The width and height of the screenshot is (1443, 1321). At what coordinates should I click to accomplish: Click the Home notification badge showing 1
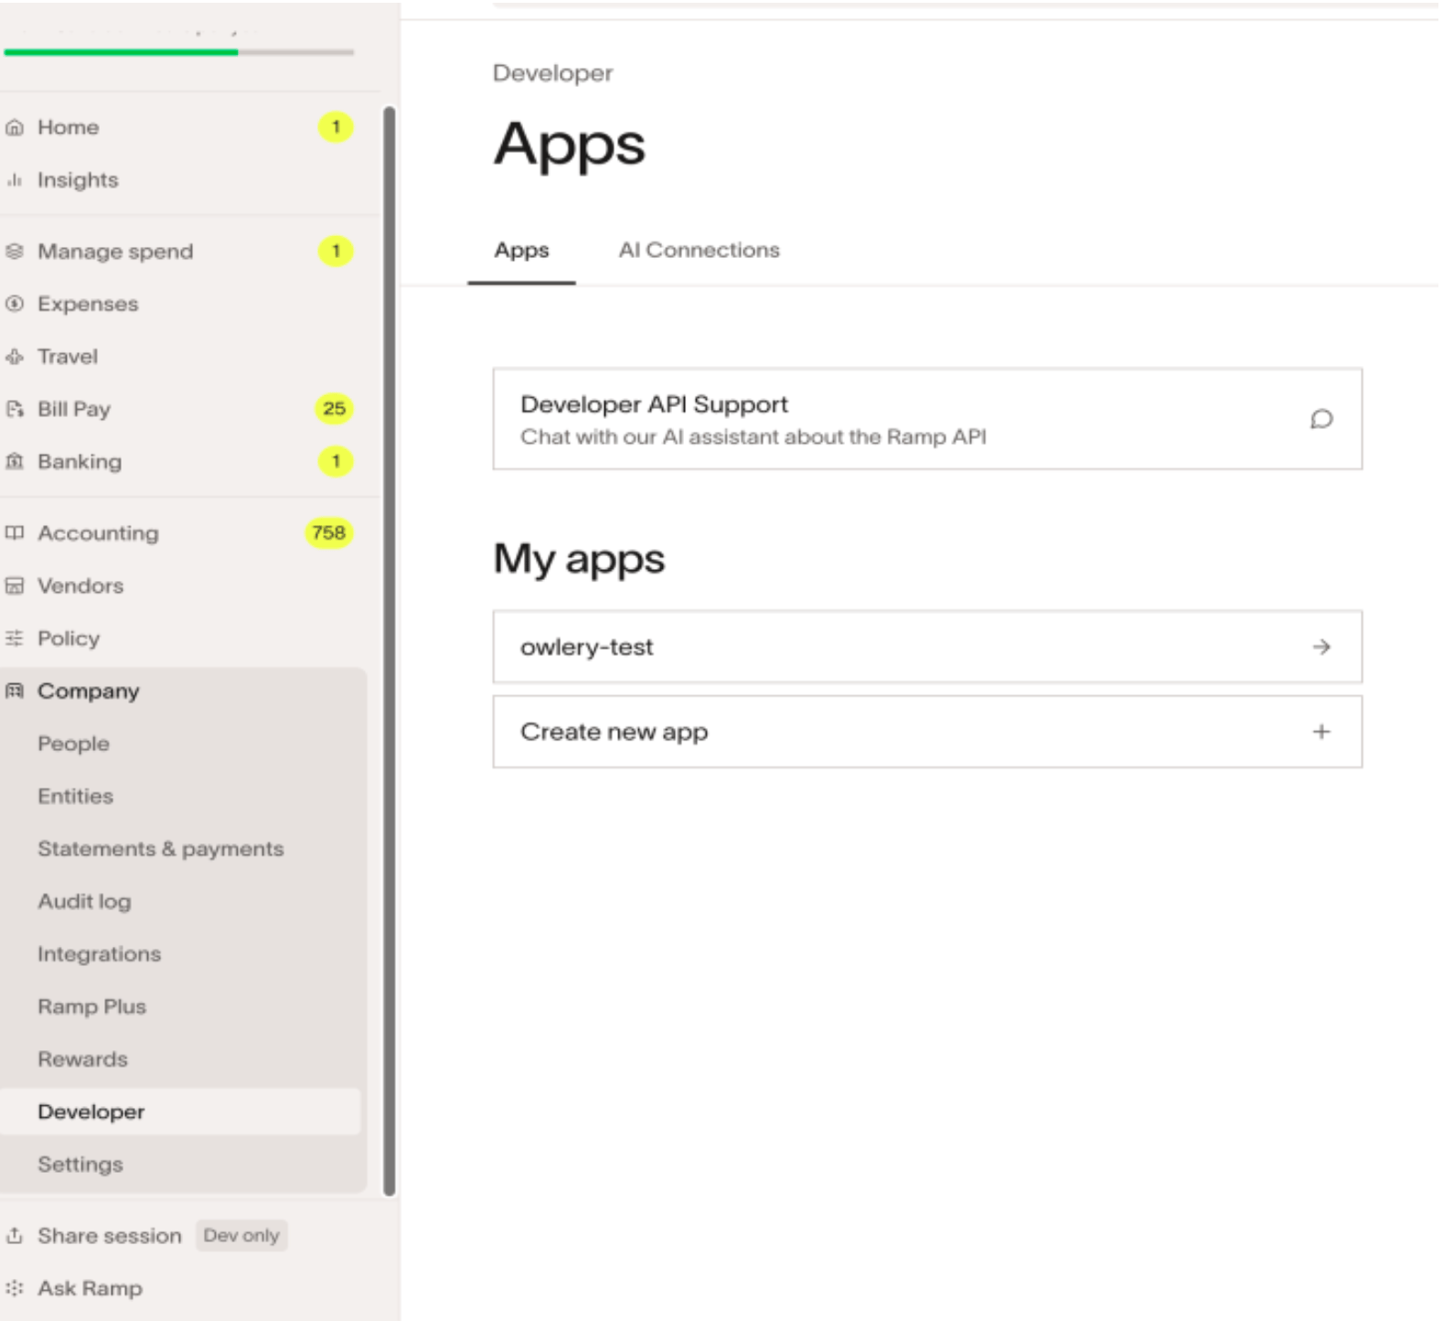click(x=336, y=127)
